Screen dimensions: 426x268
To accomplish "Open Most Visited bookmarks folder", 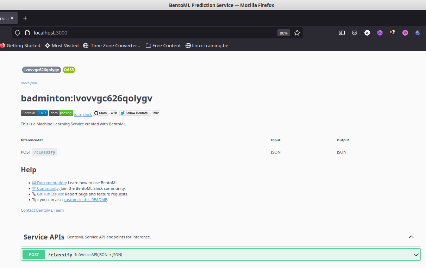I will pos(62,45).
